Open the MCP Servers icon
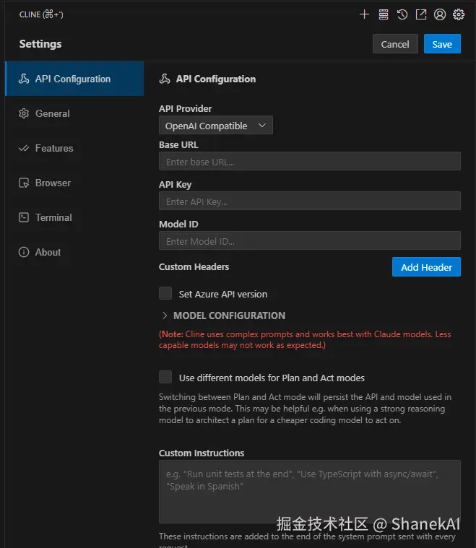The image size is (476, 548). point(384,14)
